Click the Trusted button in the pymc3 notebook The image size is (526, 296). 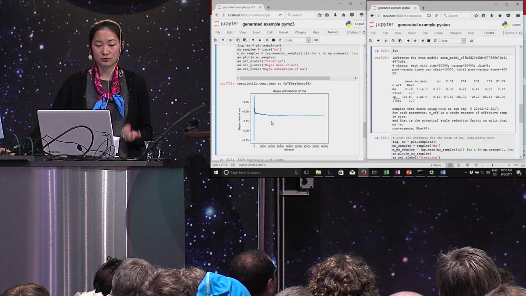click(x=332, y=32)
